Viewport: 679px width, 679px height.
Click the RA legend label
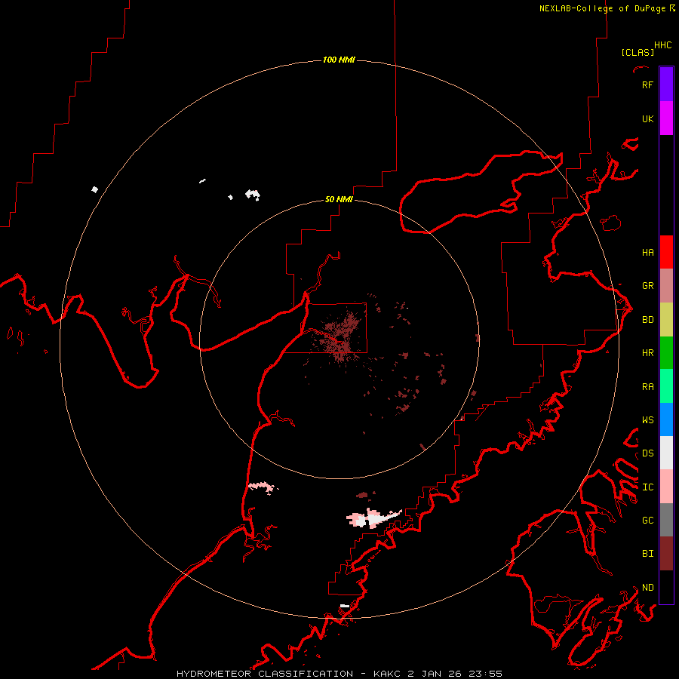pyautogui.click(x=647, y=386)
